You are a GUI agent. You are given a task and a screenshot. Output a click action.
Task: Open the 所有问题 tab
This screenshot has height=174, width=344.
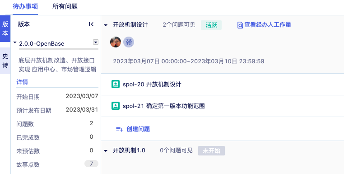65,7
